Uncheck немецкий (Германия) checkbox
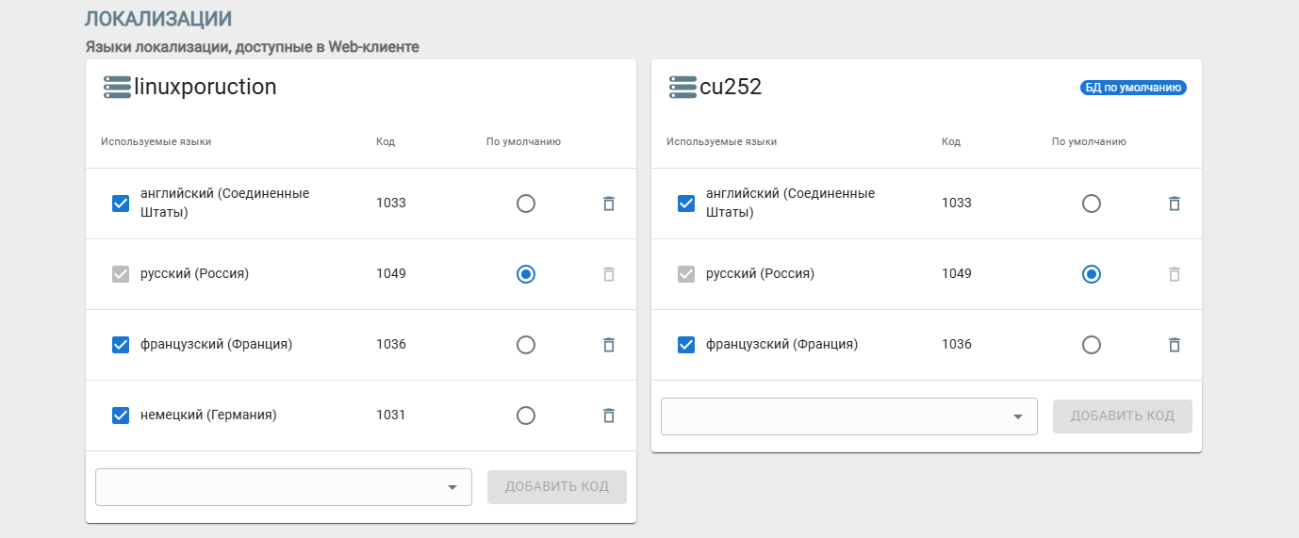The image size is (1299, 538). point(121,416)
